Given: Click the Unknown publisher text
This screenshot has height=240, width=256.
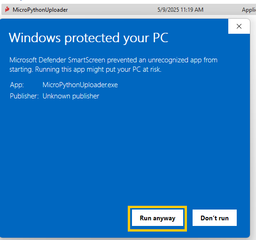Looking at the screenshot, I should pos(71,96).
